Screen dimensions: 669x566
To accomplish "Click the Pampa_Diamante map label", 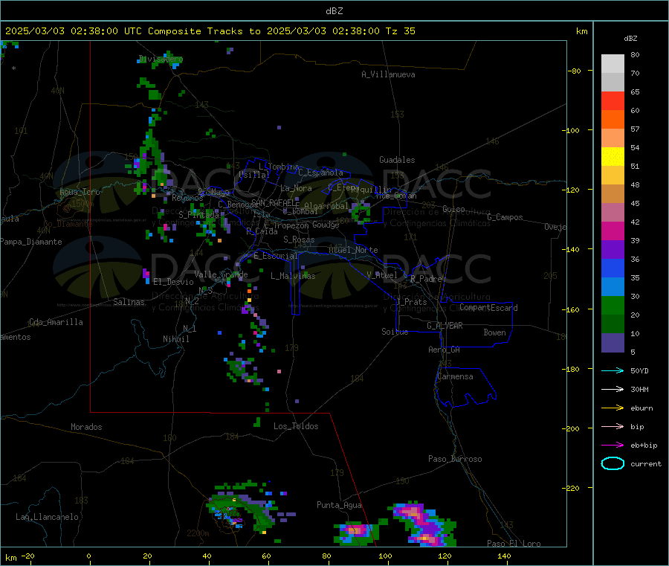I will [30, 242].
